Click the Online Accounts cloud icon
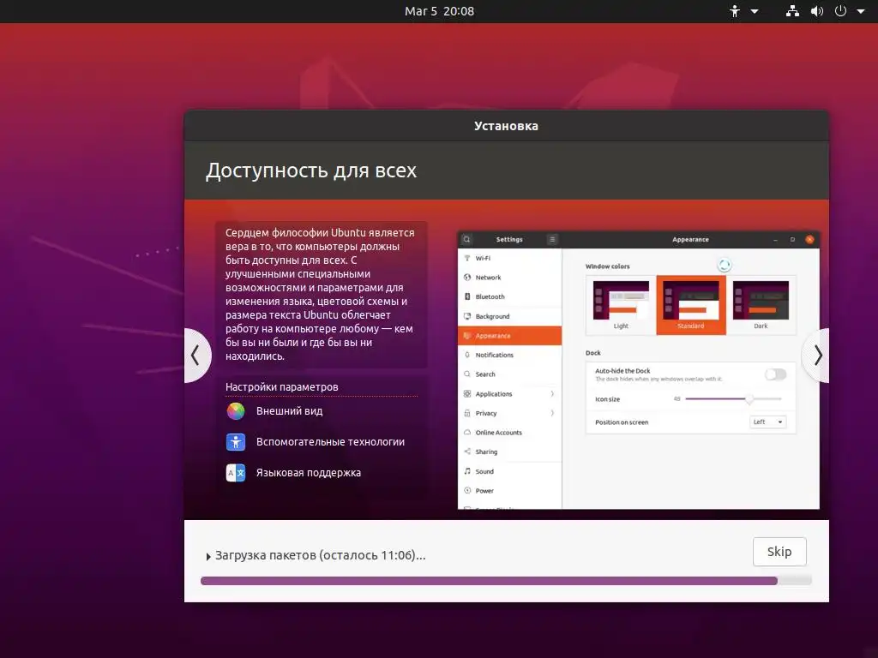The width and height of the screenshot is (878, 658). (x=467, y=433)
